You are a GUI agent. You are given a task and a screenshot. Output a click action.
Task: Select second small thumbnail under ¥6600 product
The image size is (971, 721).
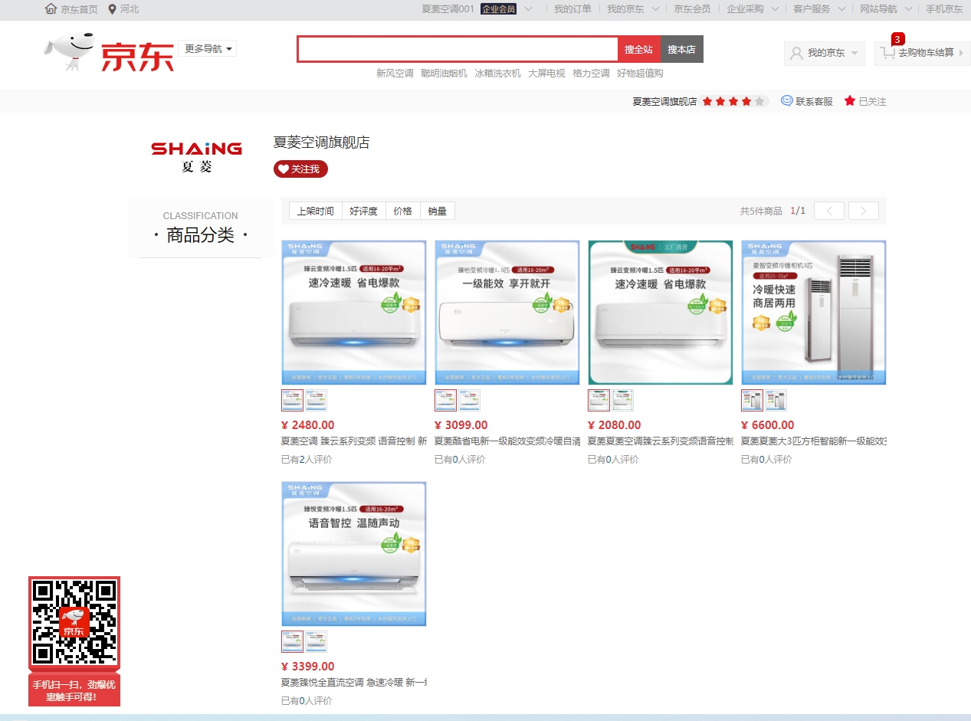tap(776, 400)
